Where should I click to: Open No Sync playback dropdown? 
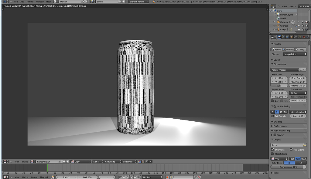click(152, 177)
